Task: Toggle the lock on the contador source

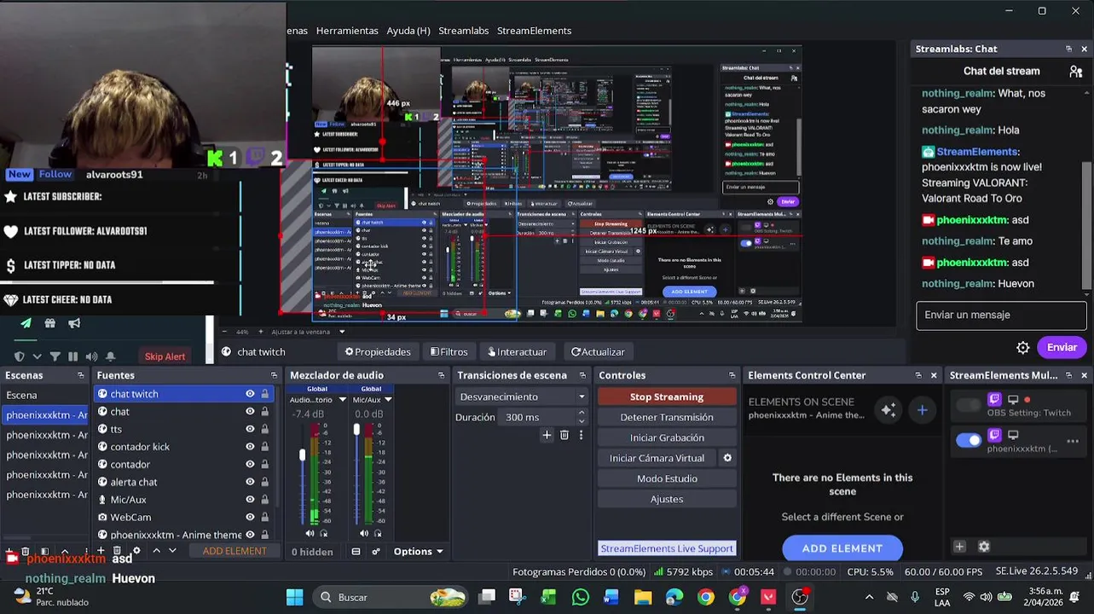Action: pos(265,464)
